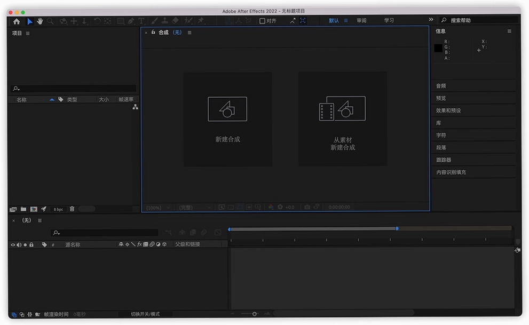Expand the workspace overflow double-chevron
This screenshot has height=325, width=529.
431,20
